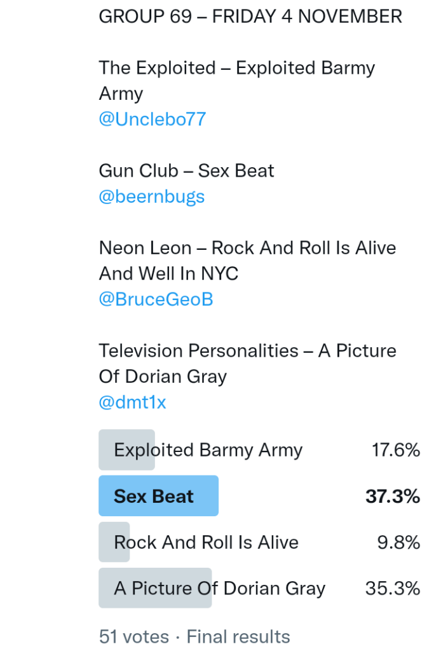
Task: Select the Television Personalities entry text
Action: pyautogui.click(x=247, y=351)
